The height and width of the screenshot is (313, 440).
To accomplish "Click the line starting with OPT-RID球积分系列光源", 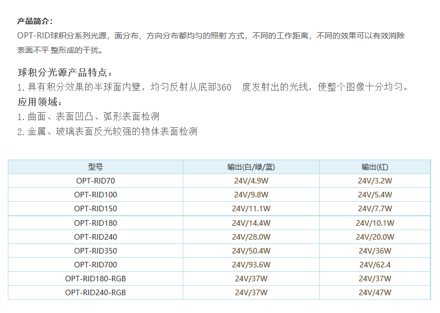I will (x=211, y=36).
